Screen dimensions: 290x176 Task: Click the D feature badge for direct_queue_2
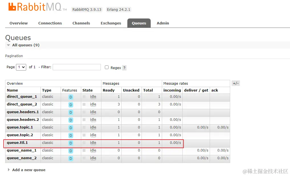pos(71,105)
